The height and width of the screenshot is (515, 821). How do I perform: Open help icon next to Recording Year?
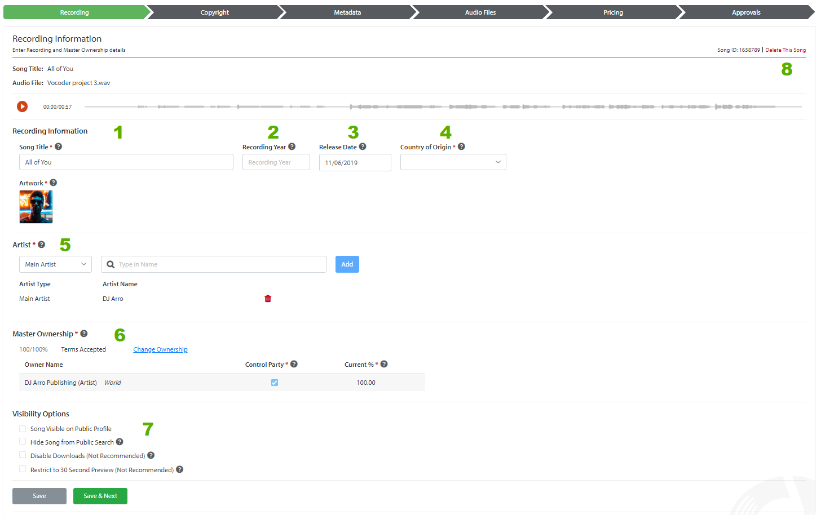coord(292,146)
